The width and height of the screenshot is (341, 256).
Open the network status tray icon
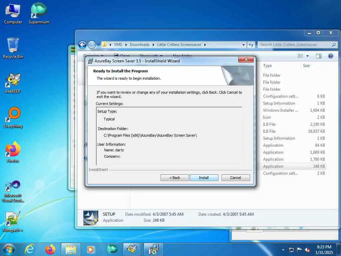click(x=291, y=250)
